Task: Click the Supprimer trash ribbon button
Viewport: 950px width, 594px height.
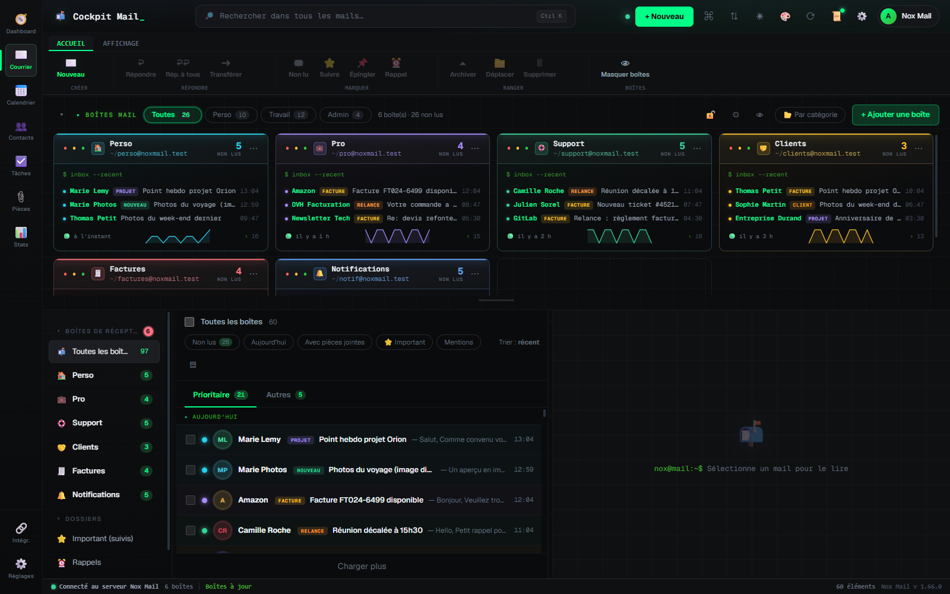Action: tap(540, 68)
